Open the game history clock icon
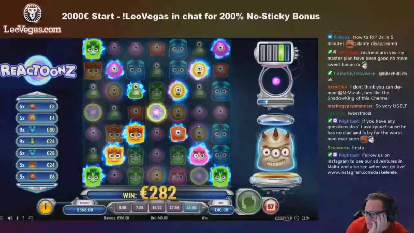The width and height of the screenshot is (414, 233). 31,218
